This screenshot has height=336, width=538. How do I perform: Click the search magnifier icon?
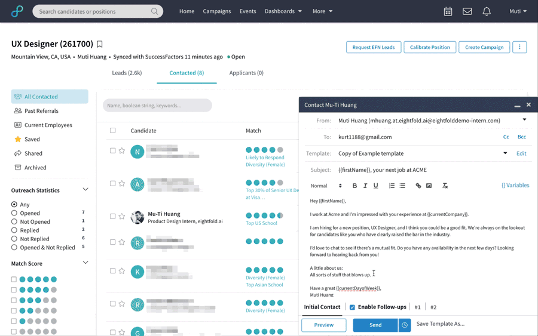tap(154, 11)
